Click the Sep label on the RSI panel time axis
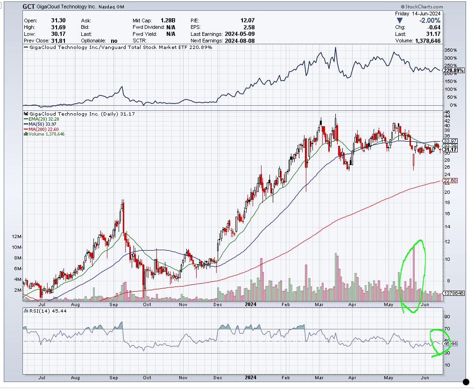This screenshot has width=474, height=389. [113, 377]
